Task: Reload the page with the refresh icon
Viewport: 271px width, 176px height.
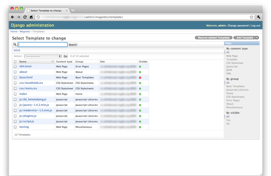Action: pyautogui.click(x=25, y=17)
